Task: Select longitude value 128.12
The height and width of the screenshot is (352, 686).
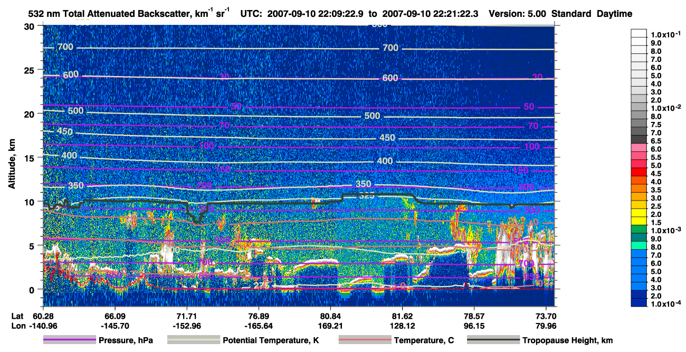Action: tap(402, 326)
